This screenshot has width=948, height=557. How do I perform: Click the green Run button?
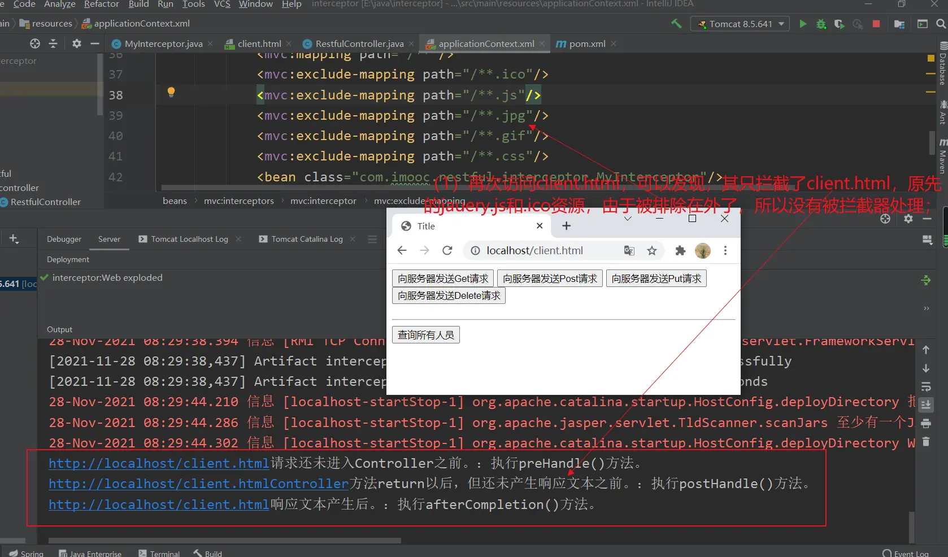(803, 24)
